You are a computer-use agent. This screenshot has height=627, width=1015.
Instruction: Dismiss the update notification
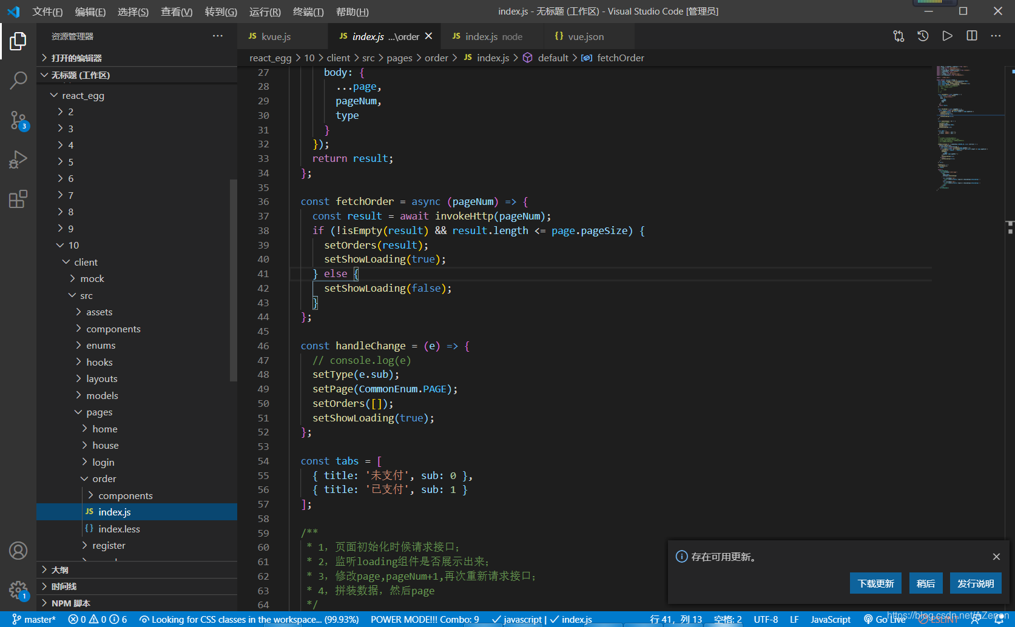coord(996,557)
